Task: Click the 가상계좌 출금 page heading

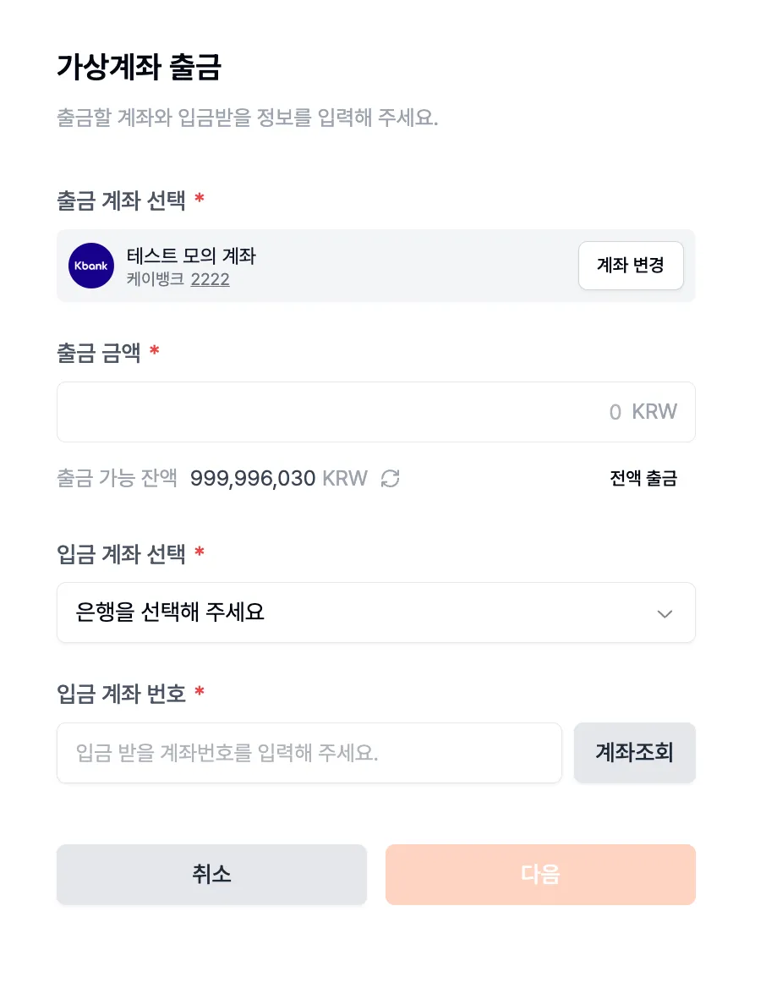Action: 139,68
